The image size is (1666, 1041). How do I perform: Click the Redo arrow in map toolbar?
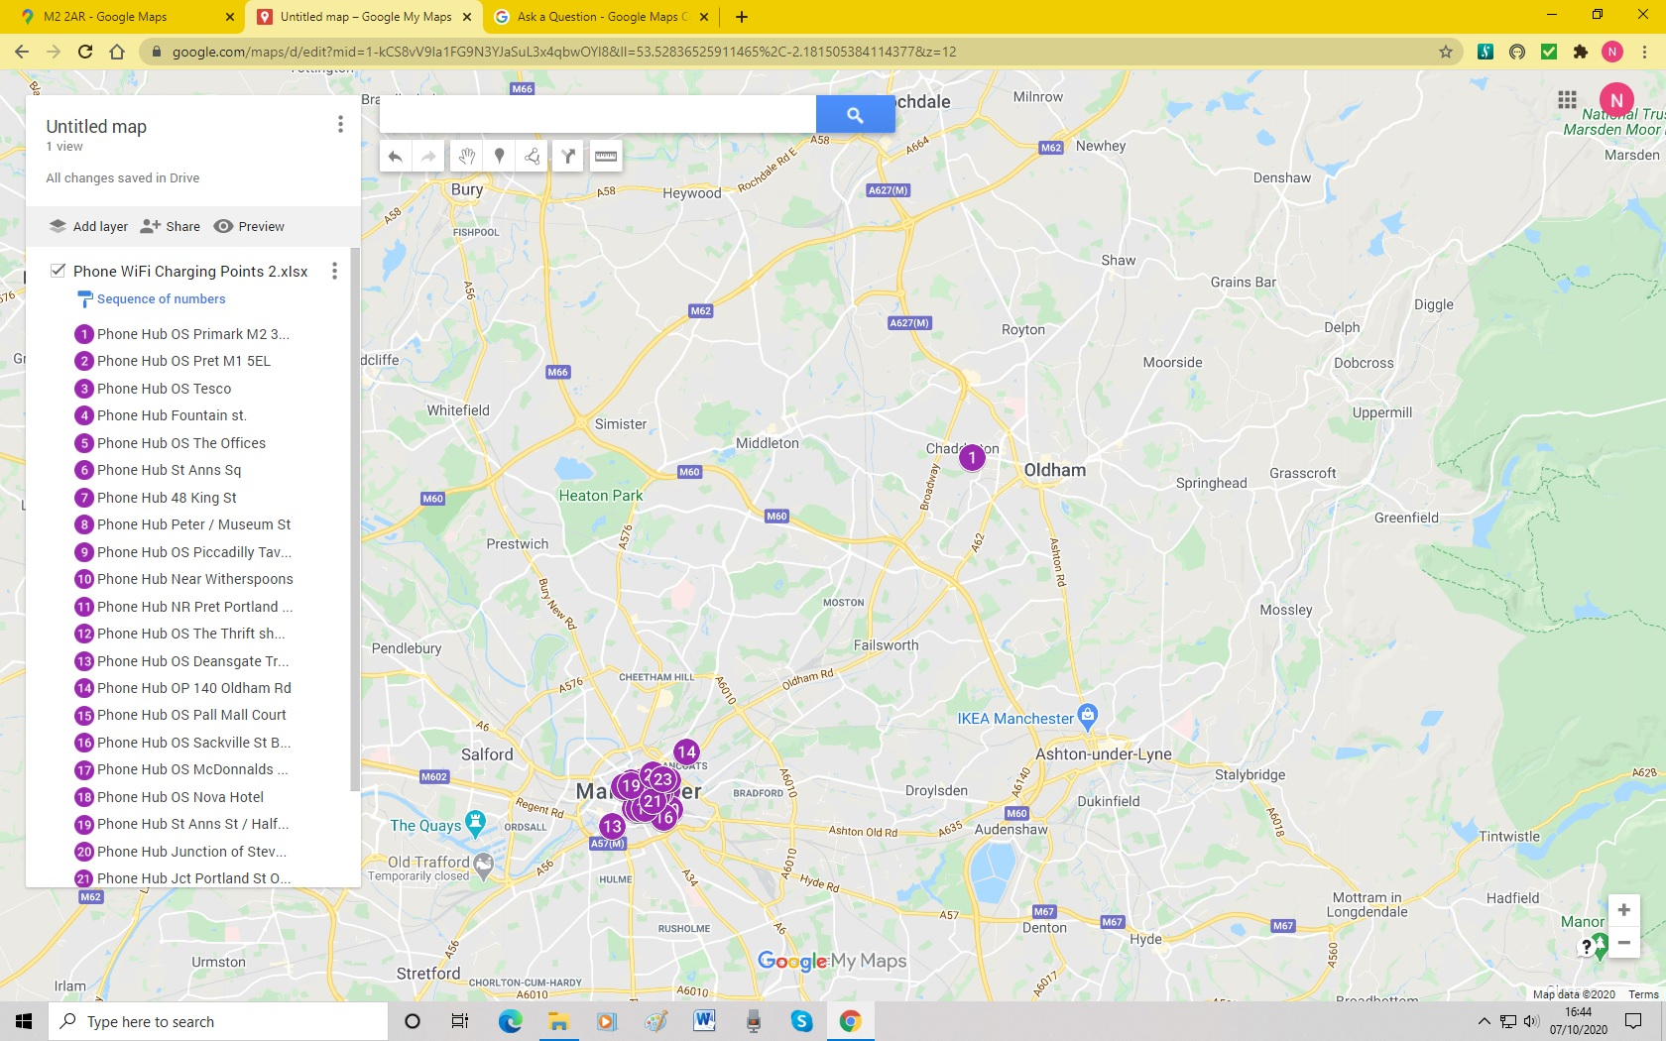(x=428, y=156)
